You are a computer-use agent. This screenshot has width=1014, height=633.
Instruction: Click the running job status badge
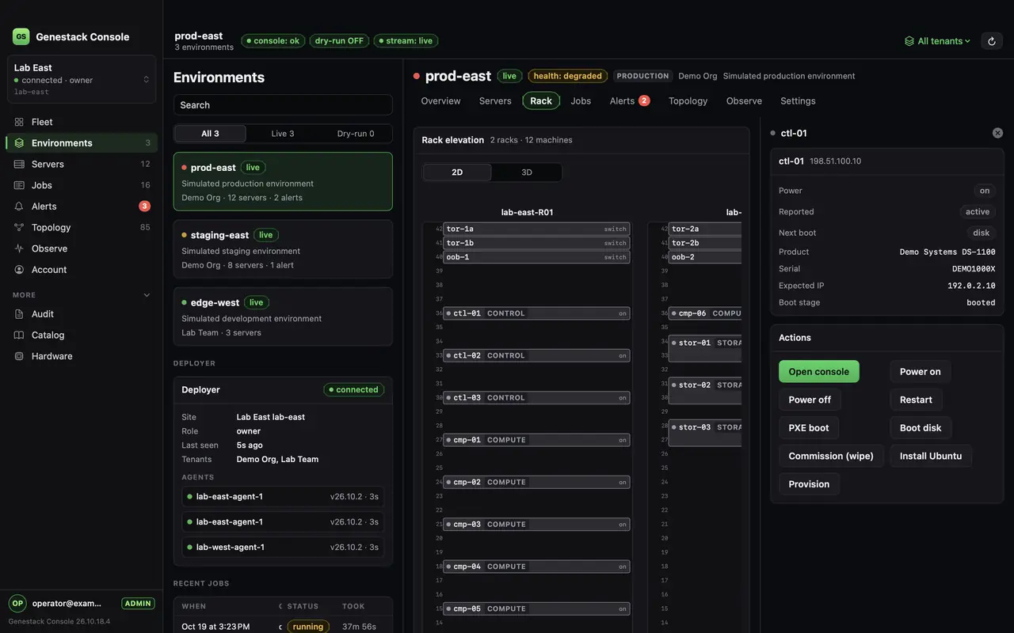point(308,627)
